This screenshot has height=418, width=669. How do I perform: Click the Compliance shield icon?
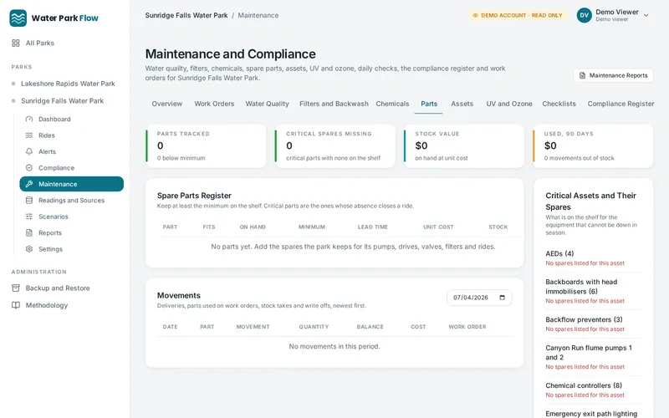point(29,168)
